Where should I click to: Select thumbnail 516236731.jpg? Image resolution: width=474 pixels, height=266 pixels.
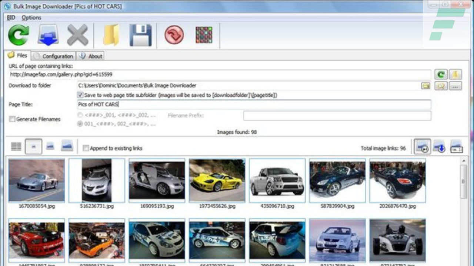(97, 180)
